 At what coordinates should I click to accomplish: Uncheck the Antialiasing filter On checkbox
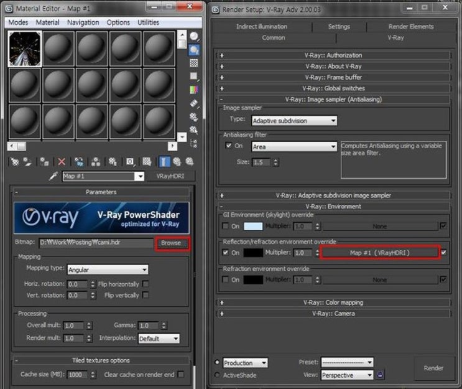[228, 146]
